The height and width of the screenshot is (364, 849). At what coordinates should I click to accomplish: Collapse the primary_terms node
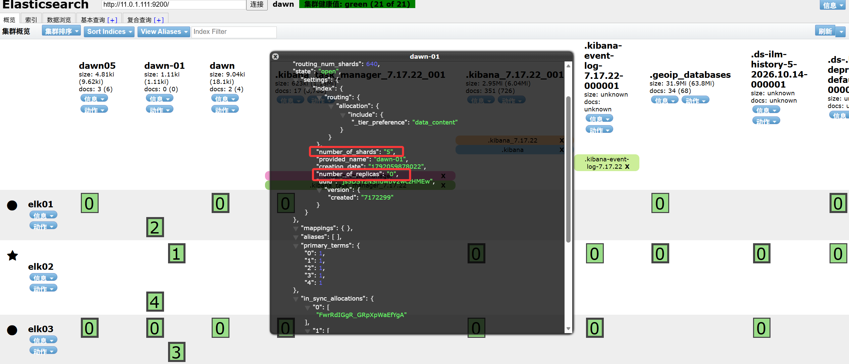coord(296,246)
